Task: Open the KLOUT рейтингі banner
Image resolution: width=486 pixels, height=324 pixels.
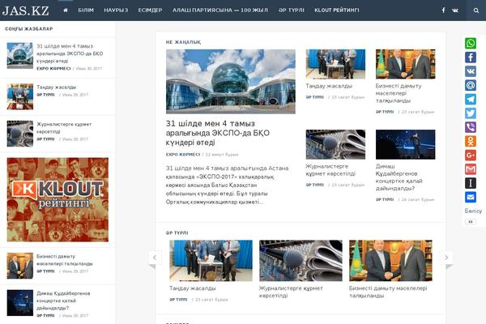Action: pos(58,200)
